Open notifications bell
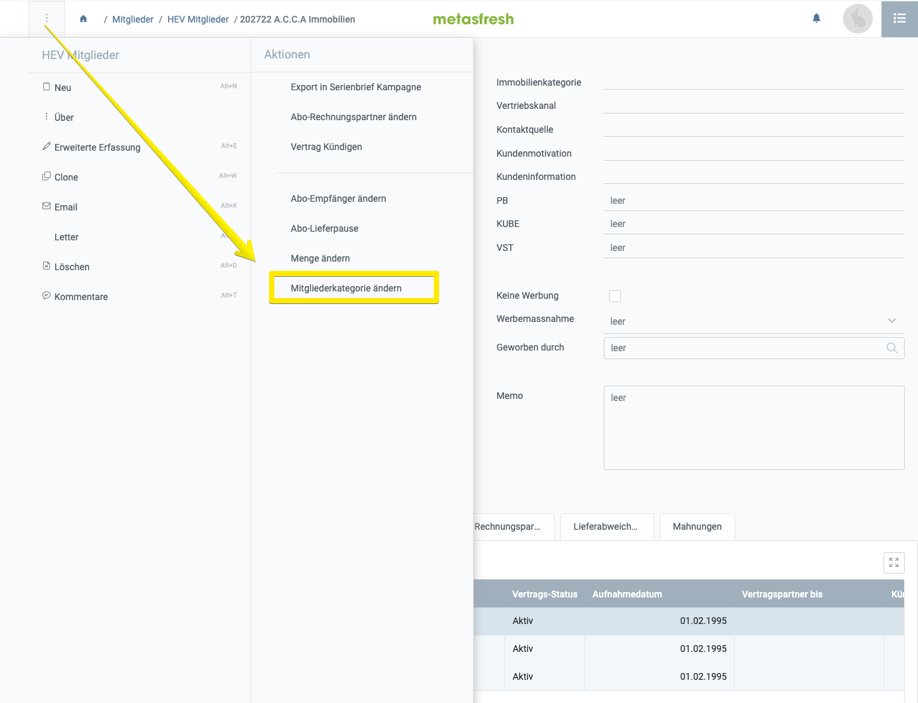This screenshot has width=918, height=703. [x=816, y=19]
